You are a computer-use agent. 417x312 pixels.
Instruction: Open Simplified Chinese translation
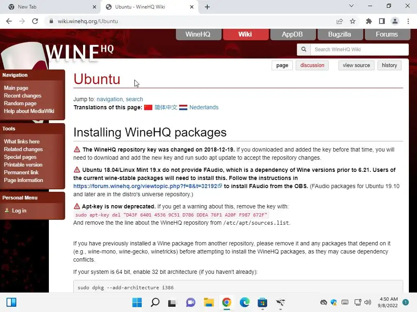[166, 107]
